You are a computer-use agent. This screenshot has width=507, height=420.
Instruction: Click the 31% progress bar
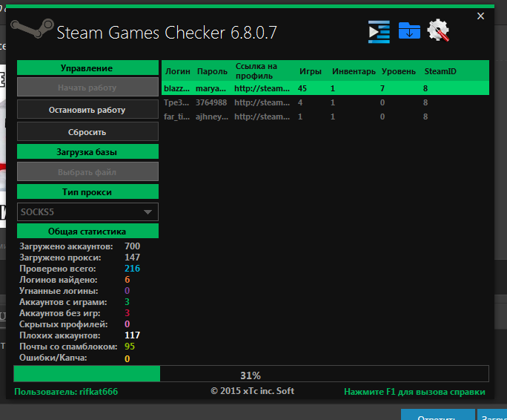[251, 374]
